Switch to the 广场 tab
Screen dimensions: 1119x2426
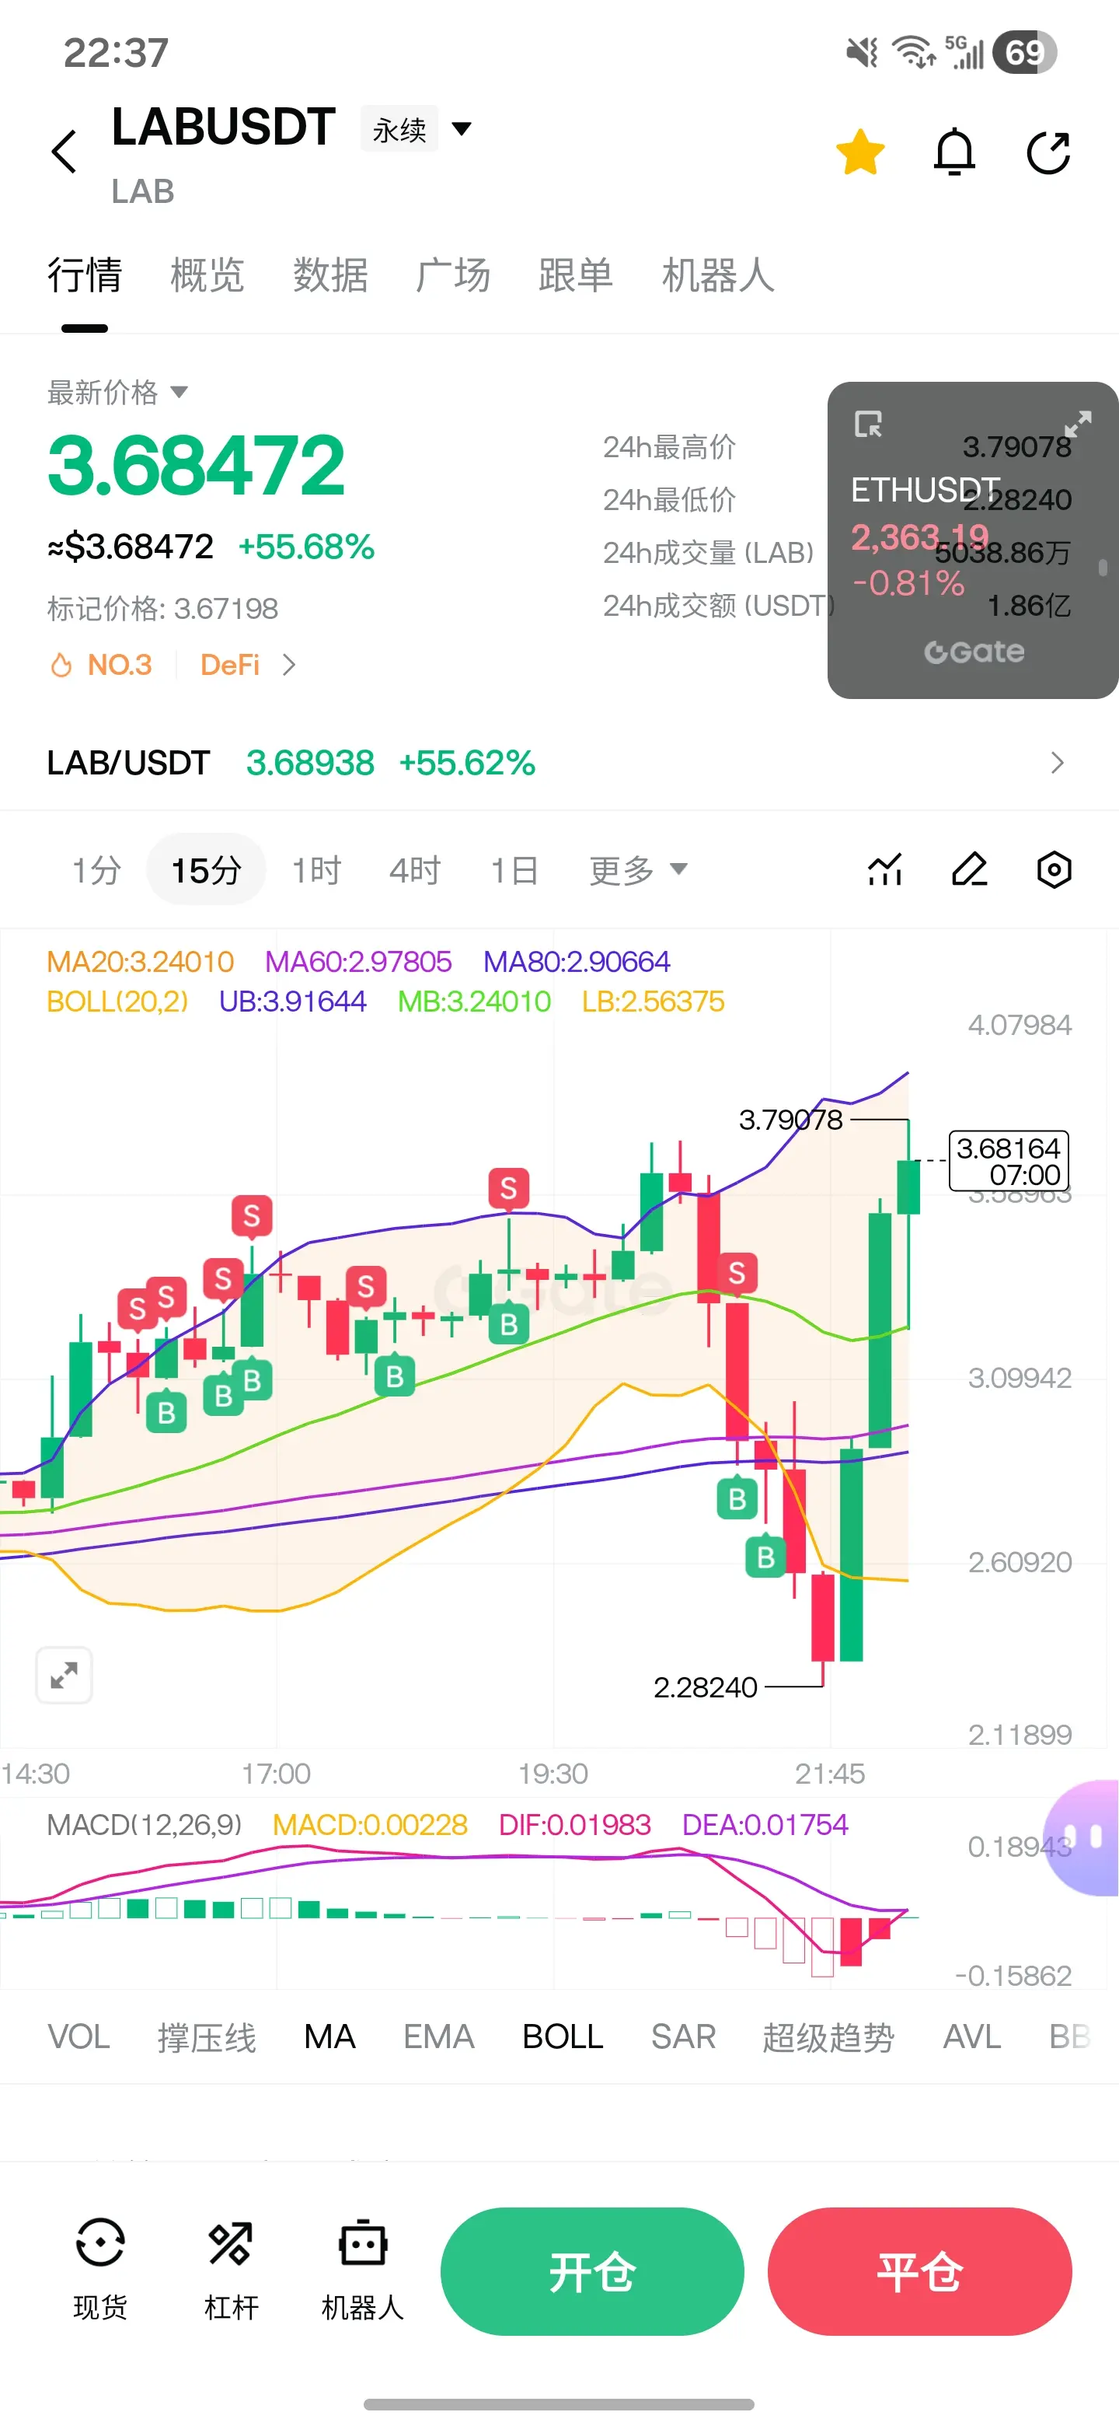pyautogui.click(x=453, y=275)
